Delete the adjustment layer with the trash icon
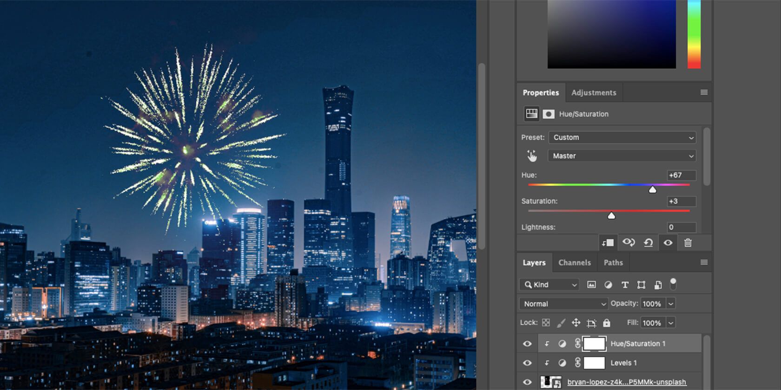 tap(688, 242)
